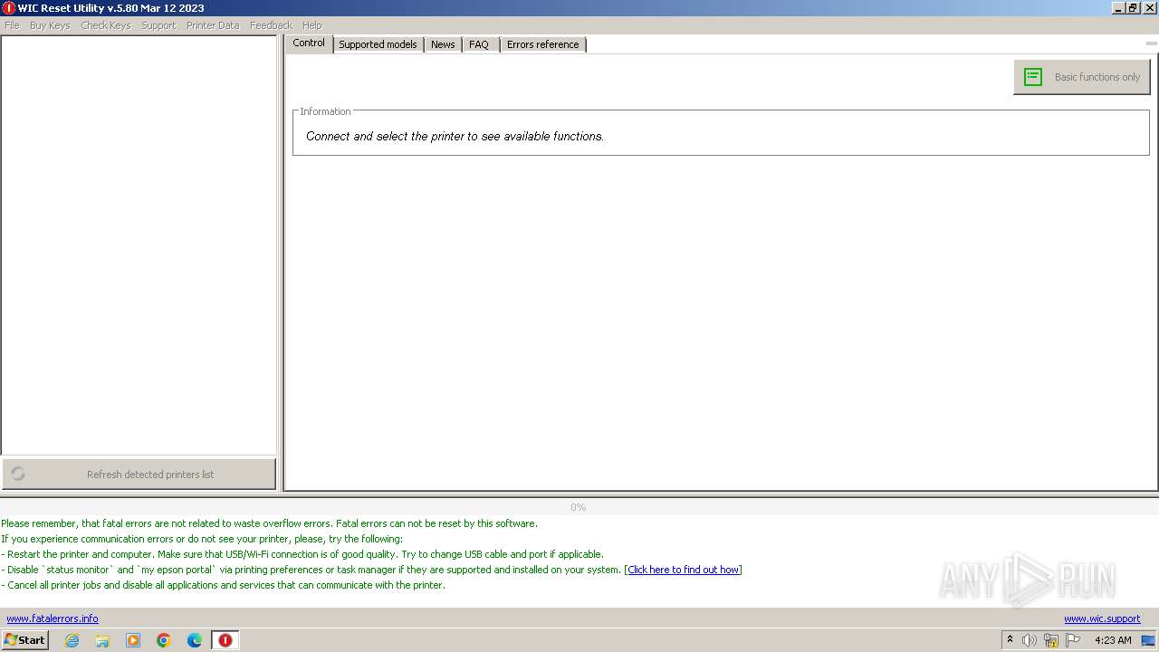Close the WIC Reset Utility window

tap(1150, 8)
